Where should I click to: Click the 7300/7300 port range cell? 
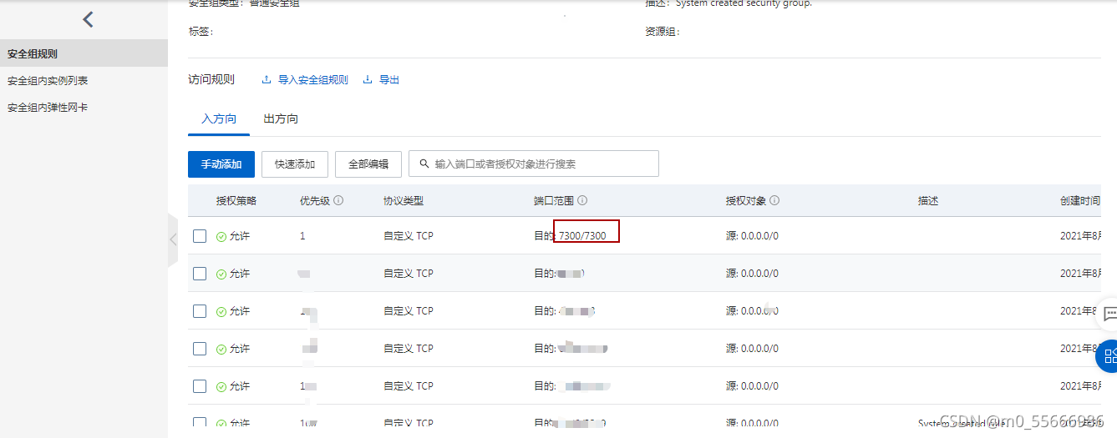click(582, 236)
